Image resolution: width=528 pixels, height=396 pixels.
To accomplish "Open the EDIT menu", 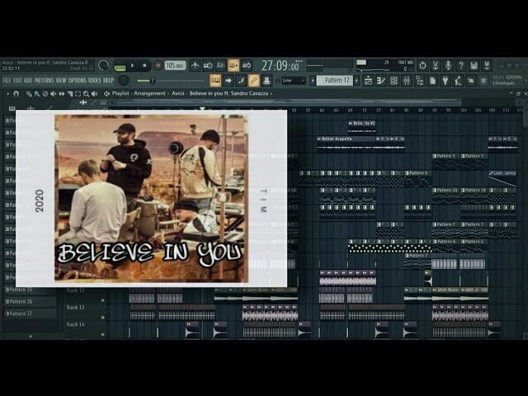I will coord(17,81).
